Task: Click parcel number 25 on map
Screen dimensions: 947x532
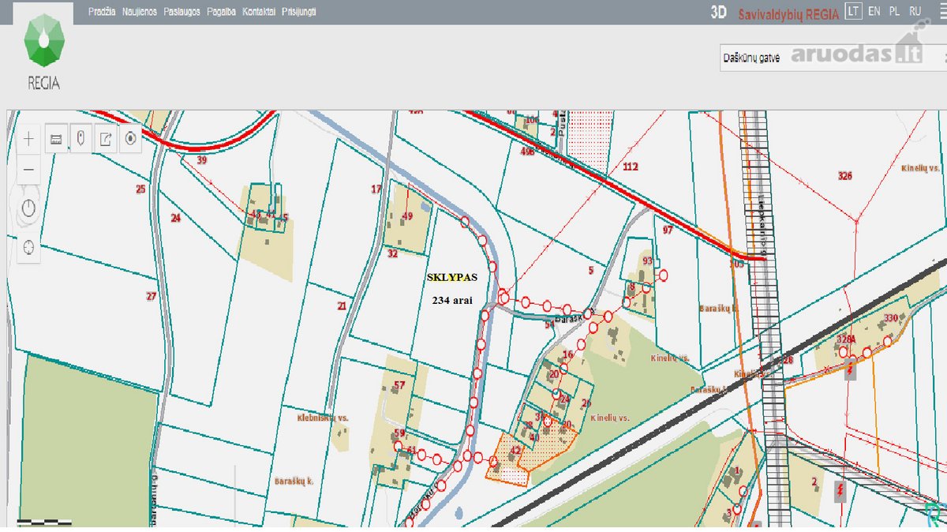Action: (x=140, y=189)
